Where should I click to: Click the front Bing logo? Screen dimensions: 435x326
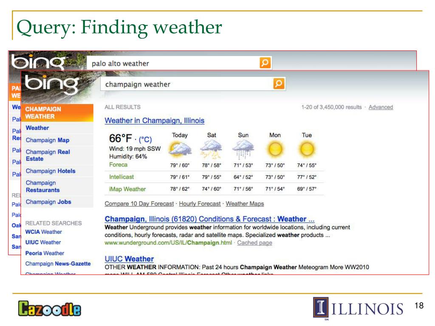tap(52, 84)
